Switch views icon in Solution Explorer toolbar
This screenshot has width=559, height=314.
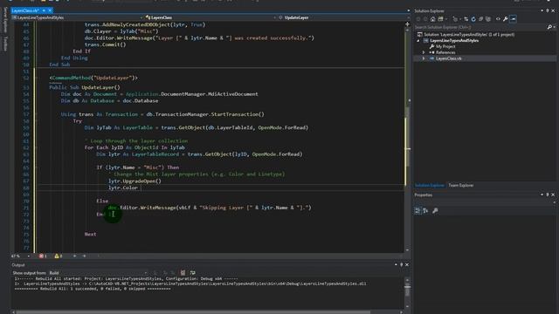point(440,19)
